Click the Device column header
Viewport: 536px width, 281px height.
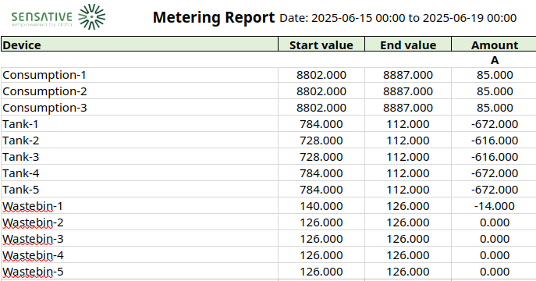coord(140,44)
